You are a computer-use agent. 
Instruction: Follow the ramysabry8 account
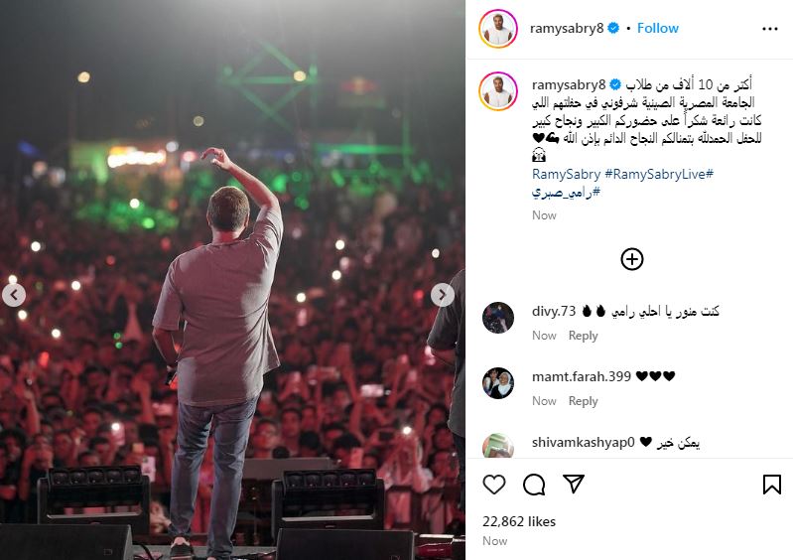[x=657, y=29]
